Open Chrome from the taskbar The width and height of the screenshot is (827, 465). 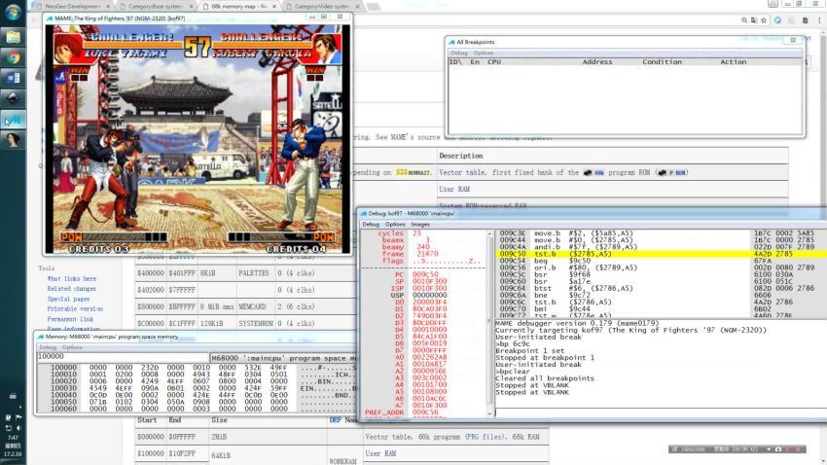pos(14,57)
